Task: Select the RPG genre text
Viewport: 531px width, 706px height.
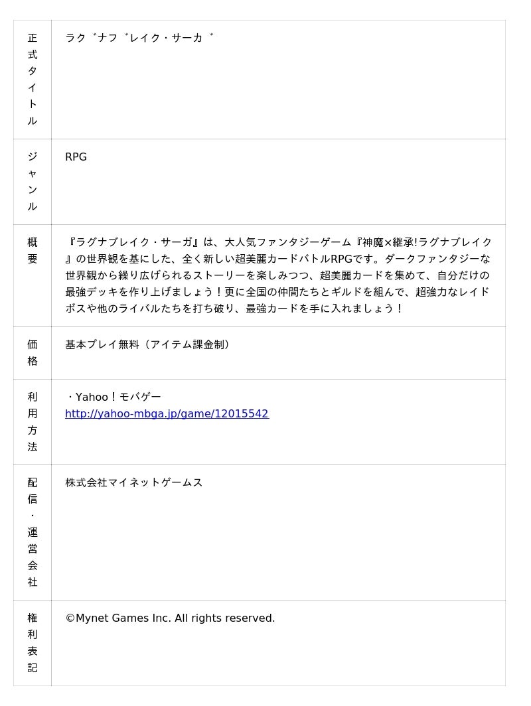Action: pyautogui.click(x=76, y=157)
